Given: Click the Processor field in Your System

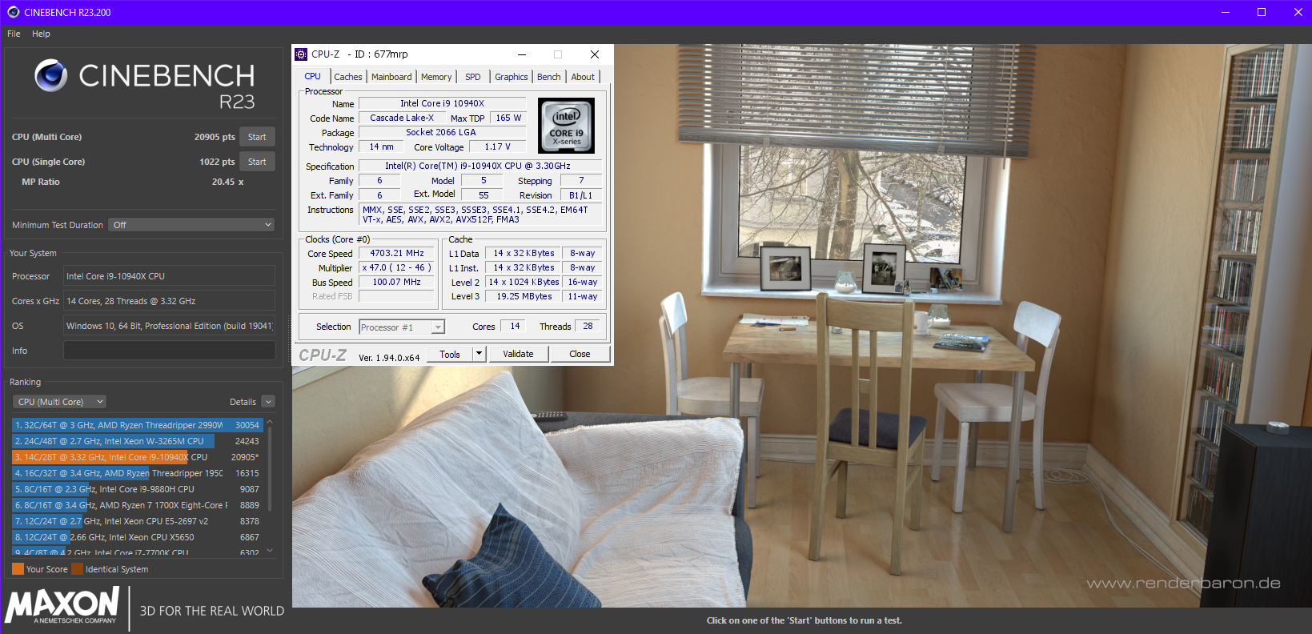Looking at the screenshot, I should 169,276.
